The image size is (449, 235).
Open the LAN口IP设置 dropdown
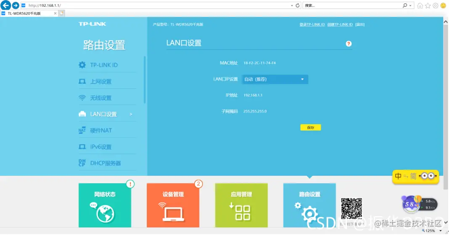(x=275, y=79)
